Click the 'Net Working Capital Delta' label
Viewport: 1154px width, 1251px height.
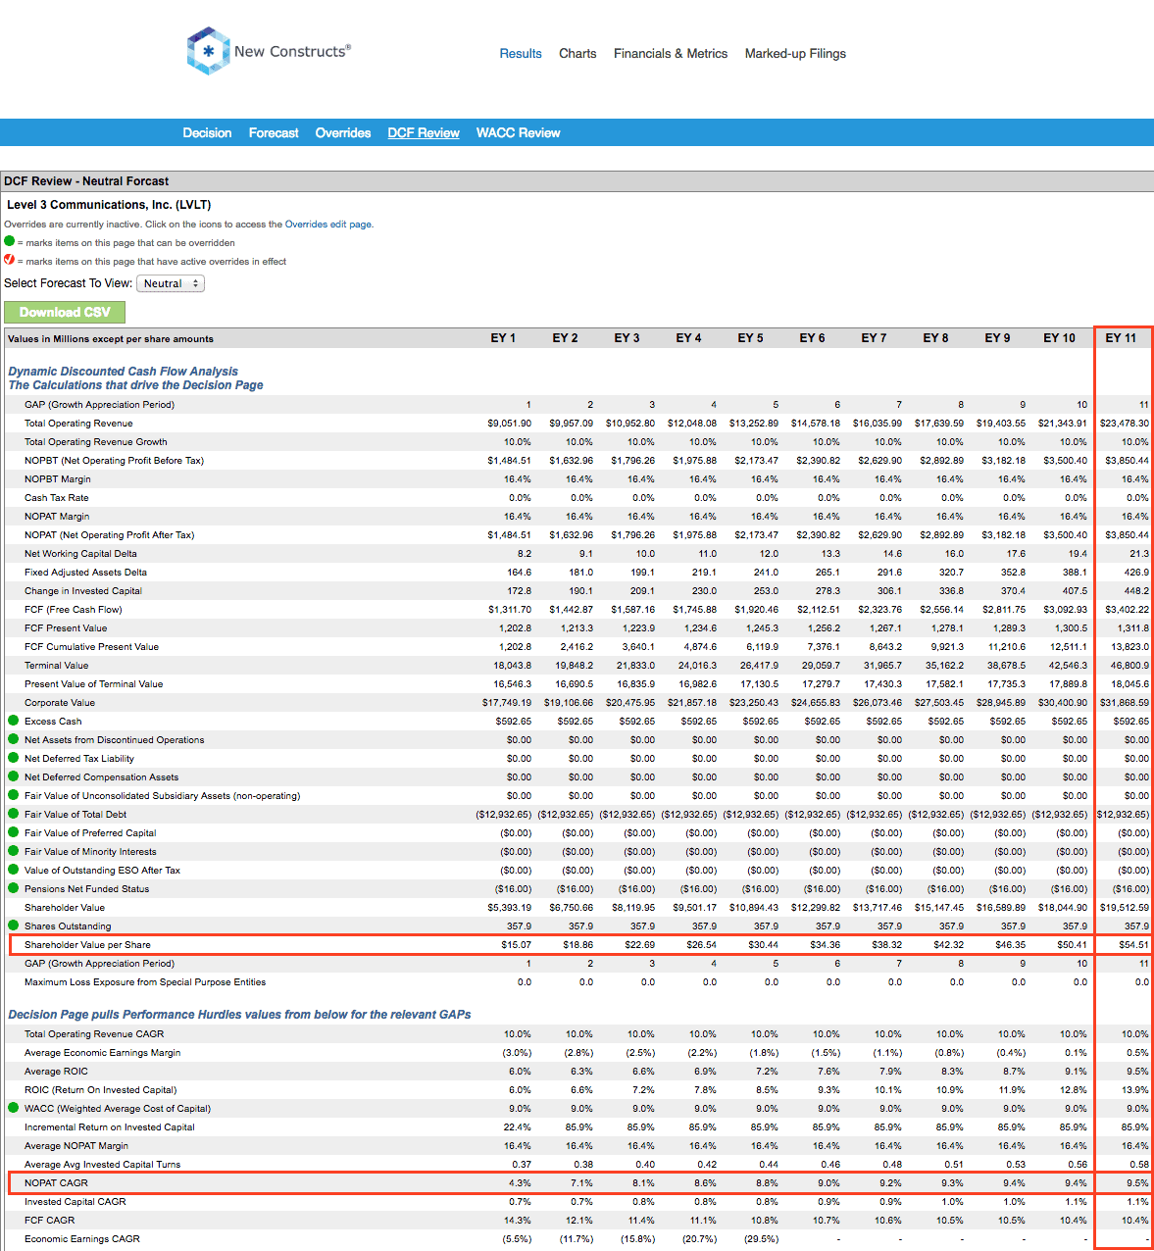(x=80, y=554)
